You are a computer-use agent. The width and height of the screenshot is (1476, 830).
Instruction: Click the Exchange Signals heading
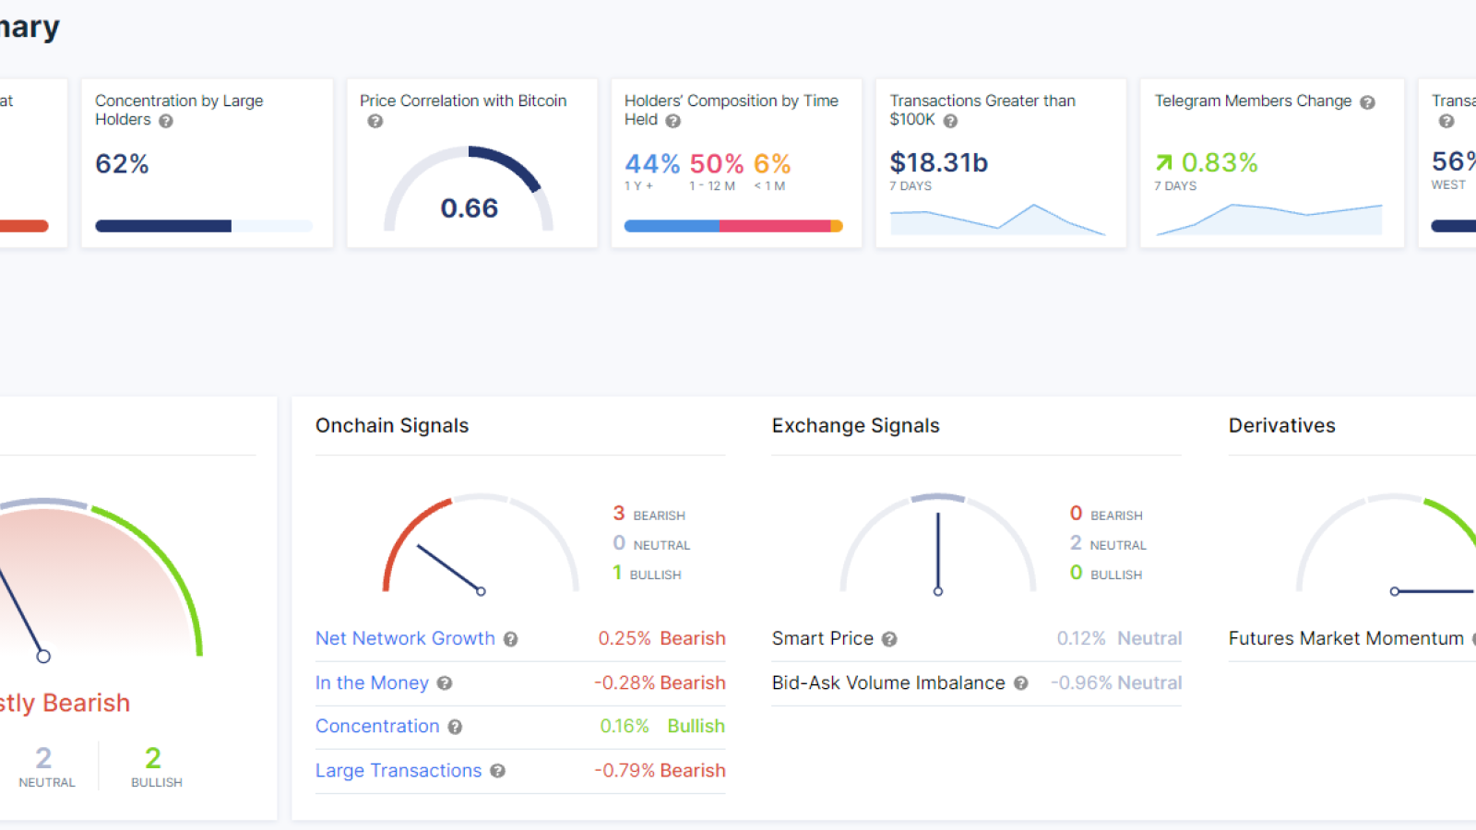tap(855, 425)
